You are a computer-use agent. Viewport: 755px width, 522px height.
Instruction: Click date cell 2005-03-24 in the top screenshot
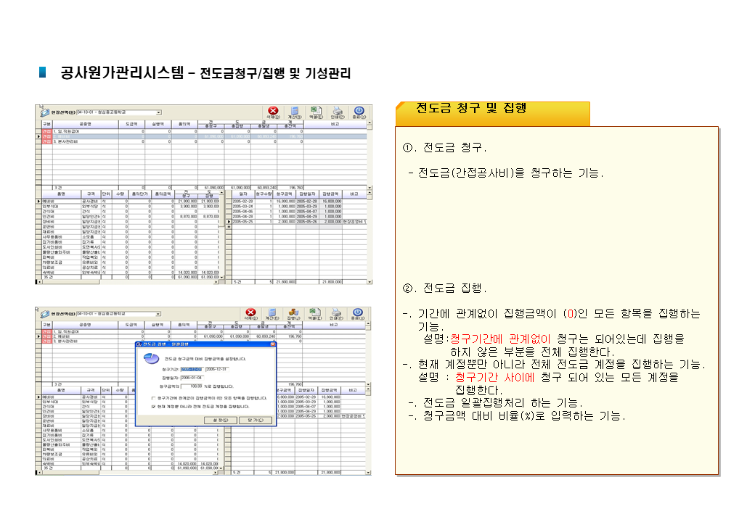(243, 206)
